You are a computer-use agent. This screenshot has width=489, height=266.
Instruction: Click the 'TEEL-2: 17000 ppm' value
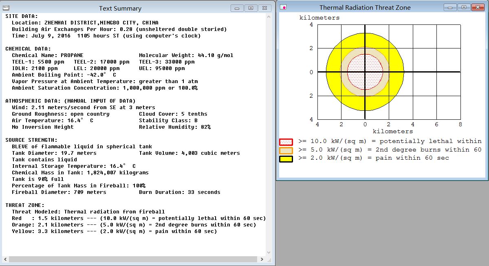tap(101, 62)
